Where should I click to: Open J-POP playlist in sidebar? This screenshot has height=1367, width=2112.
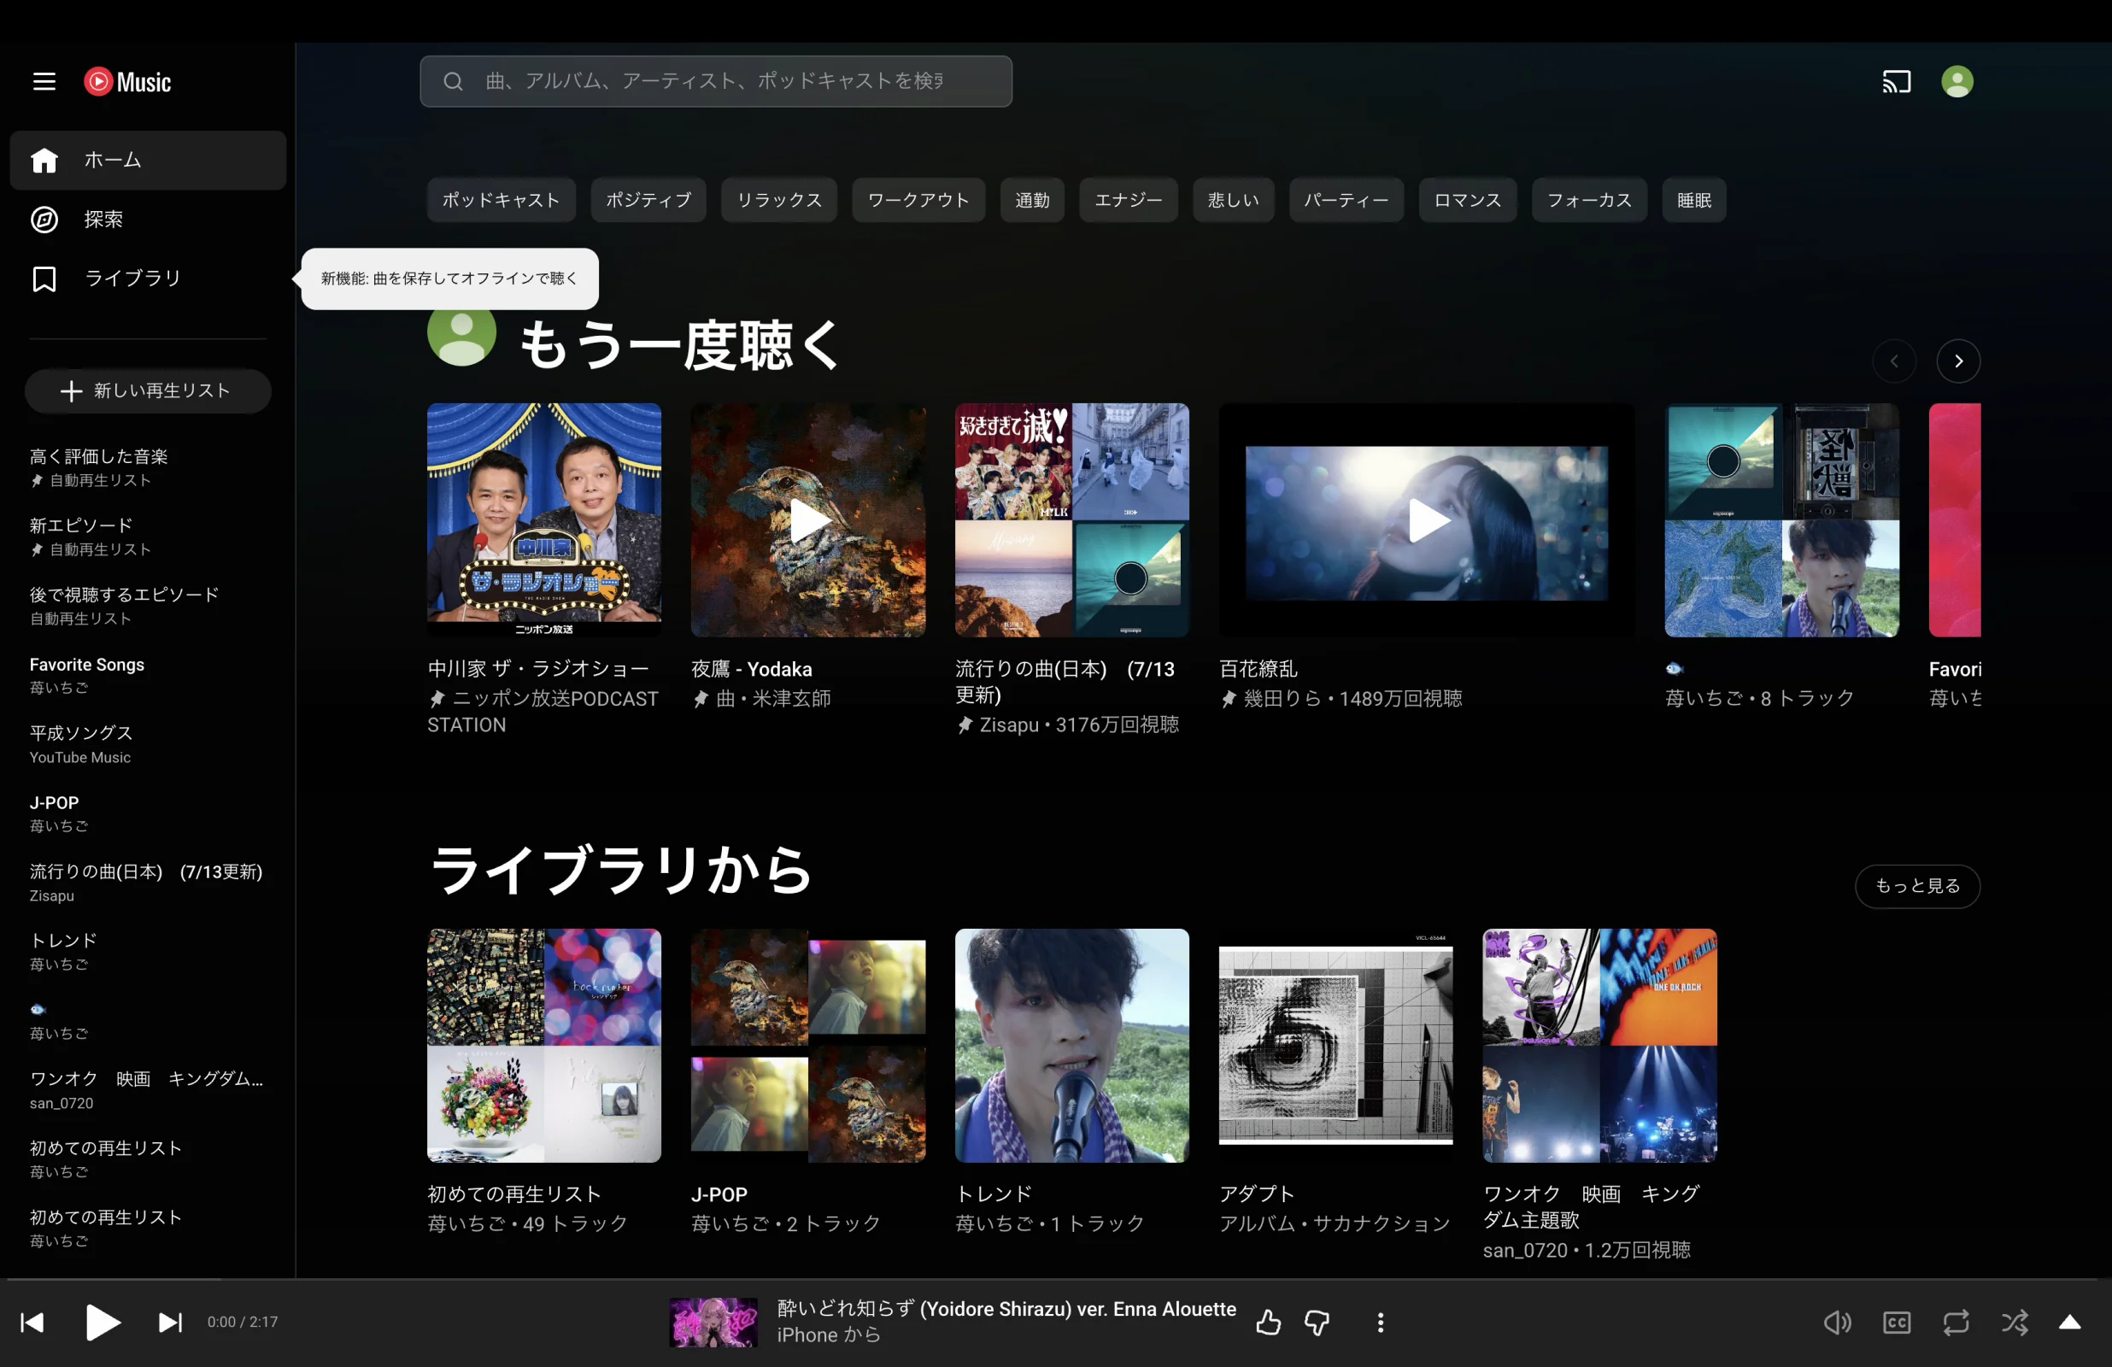pos(147,813)
